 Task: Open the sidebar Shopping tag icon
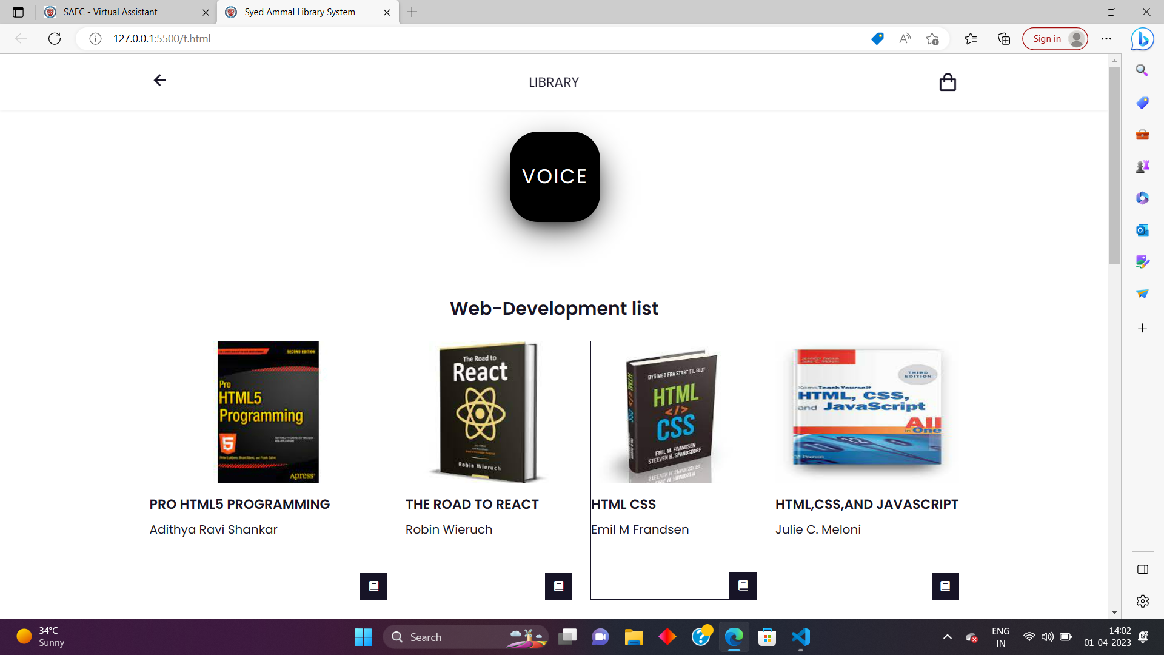pyautogui.click(x=1142, y=102)
